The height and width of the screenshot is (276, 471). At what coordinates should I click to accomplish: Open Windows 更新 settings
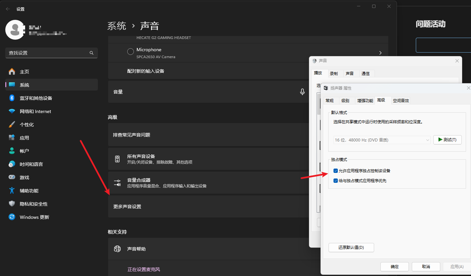coord(52,217)
